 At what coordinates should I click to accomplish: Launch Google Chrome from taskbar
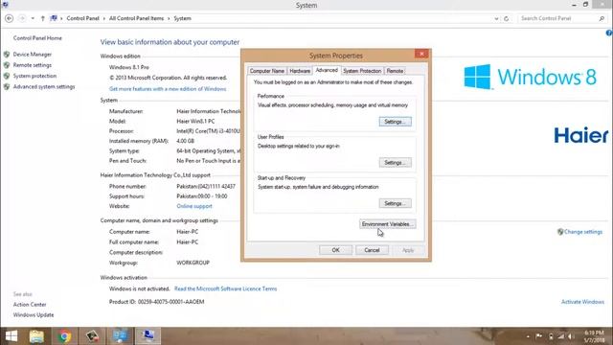click(x=64, y=336)
